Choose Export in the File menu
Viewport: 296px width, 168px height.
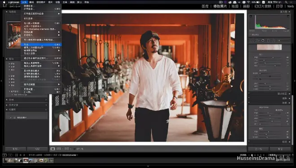pyautogui.click(x=41, y=45)
